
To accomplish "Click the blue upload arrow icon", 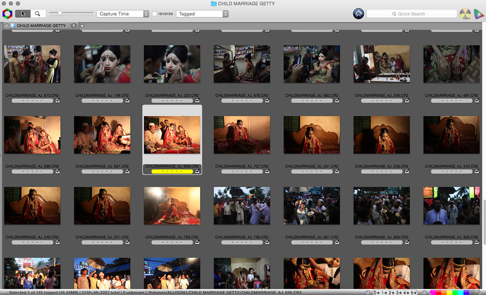I will click(358, 14).
